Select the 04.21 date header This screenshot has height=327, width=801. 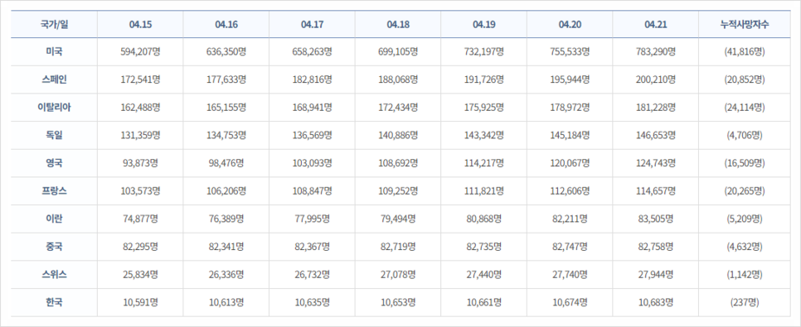655,24
